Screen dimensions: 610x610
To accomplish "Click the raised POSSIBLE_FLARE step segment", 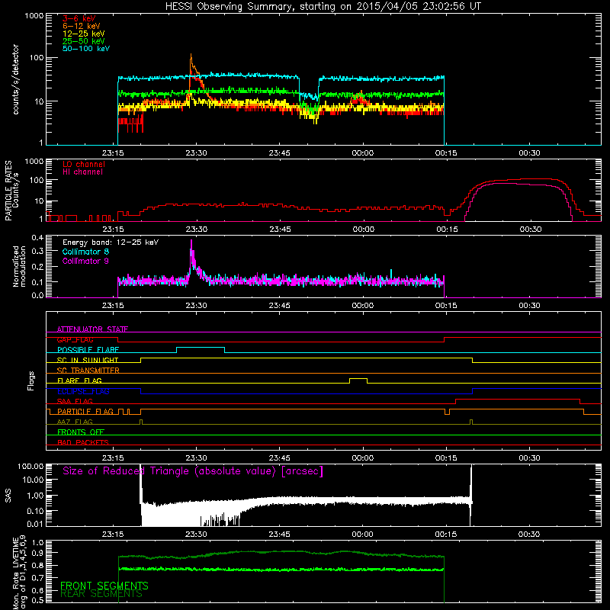I will pos(201,348).
